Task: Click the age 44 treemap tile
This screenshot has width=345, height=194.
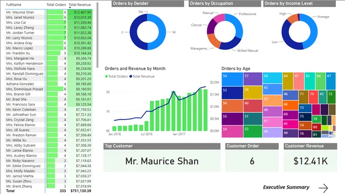Action: (290, 133)
